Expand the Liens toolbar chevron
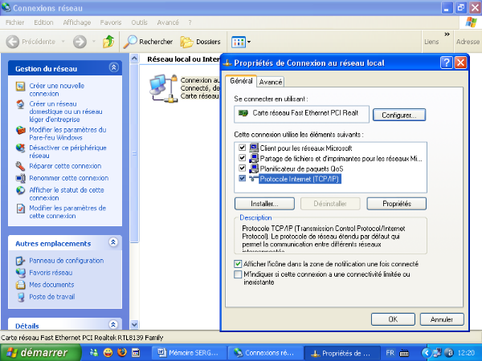This screenshot has width=482, height=361. [447, 34]
